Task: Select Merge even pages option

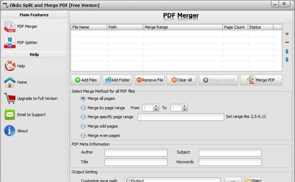Action: [x=83, y=135]
